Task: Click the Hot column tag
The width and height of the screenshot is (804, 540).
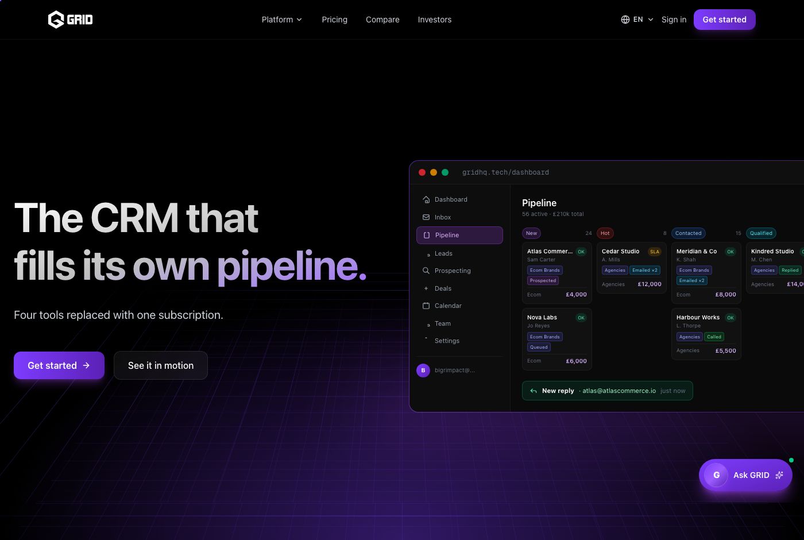Action: [x=605, y=233]
